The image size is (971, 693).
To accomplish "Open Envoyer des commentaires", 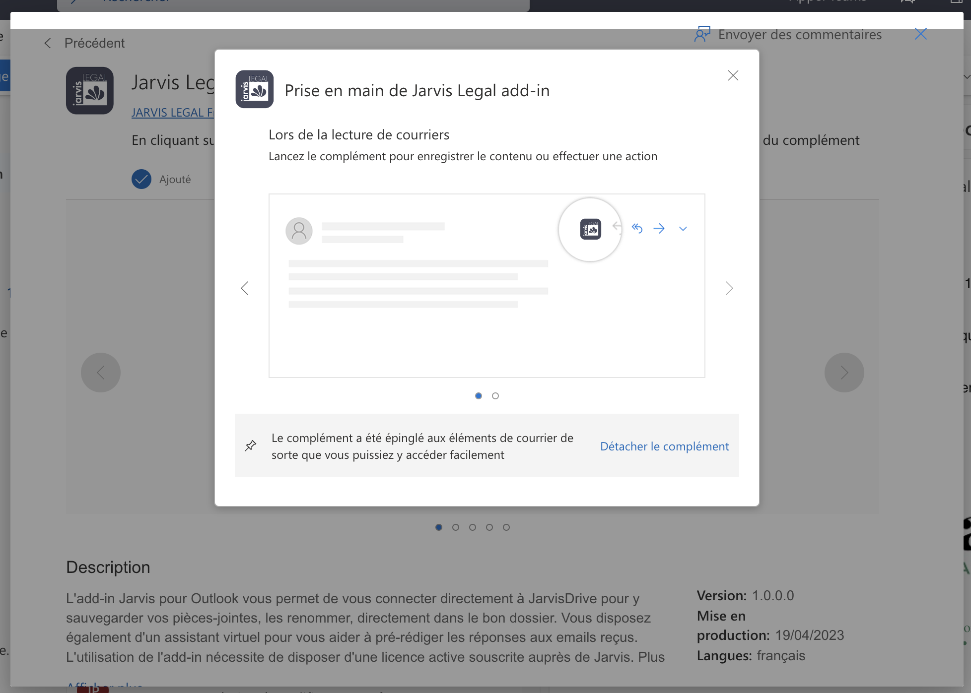I will click(x=799, y=35).
